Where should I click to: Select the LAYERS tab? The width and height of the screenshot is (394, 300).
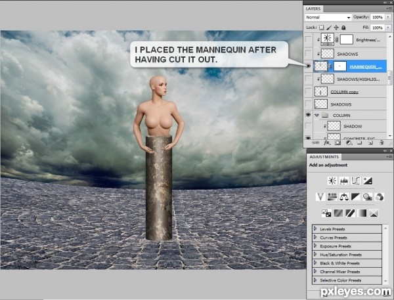[313, 9]
